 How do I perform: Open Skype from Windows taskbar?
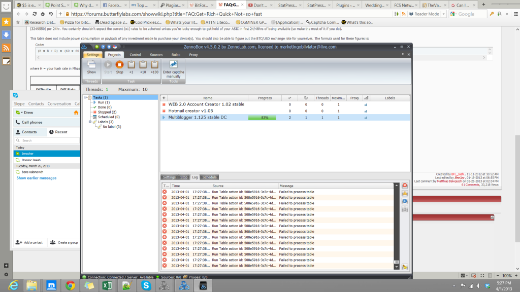(x=146, y=285)
